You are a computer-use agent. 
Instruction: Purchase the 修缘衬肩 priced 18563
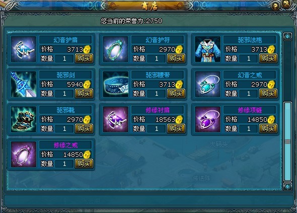(x=176, y=128)
